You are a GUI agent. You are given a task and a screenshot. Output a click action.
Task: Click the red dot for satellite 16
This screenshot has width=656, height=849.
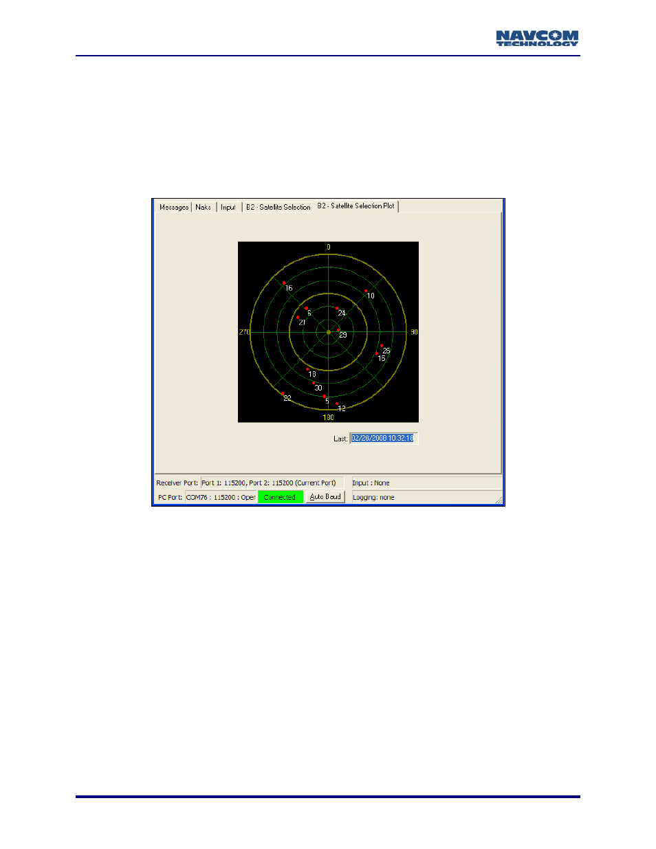(284, 283)
